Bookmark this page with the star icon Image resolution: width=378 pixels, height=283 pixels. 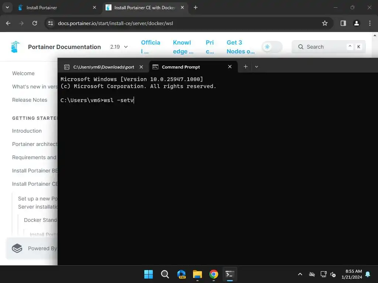325,23
